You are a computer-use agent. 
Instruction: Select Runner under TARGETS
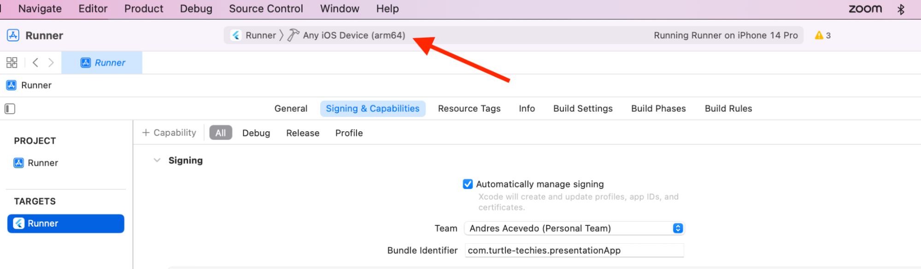click(x=65, y=223)
